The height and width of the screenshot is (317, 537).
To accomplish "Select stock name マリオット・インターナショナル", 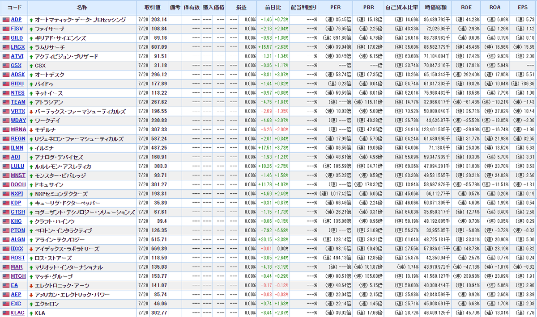I will coord(68,267).
